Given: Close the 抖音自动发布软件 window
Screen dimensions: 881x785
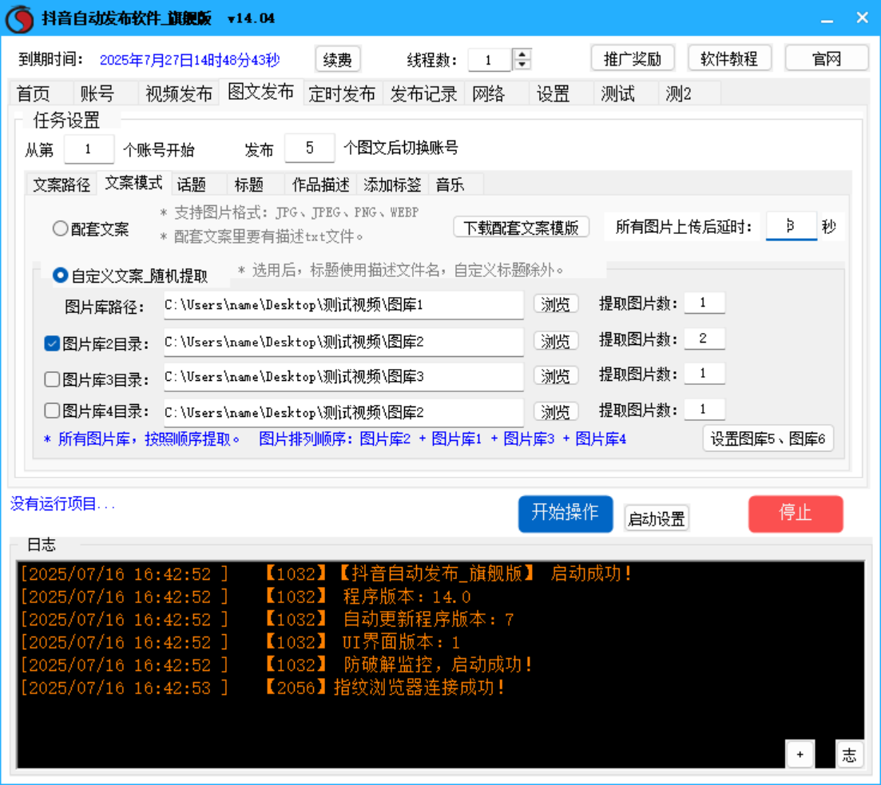Looking at the screenshot, I should coord(863,18).
